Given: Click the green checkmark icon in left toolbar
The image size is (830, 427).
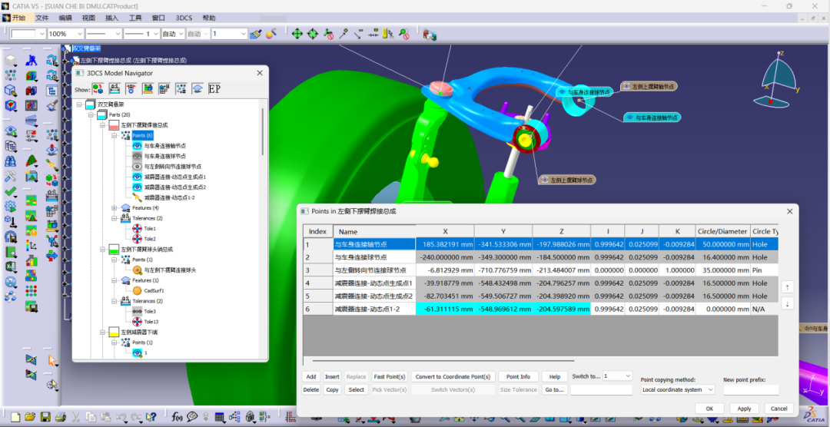Looking at the screenshot, I should point(11,191).
